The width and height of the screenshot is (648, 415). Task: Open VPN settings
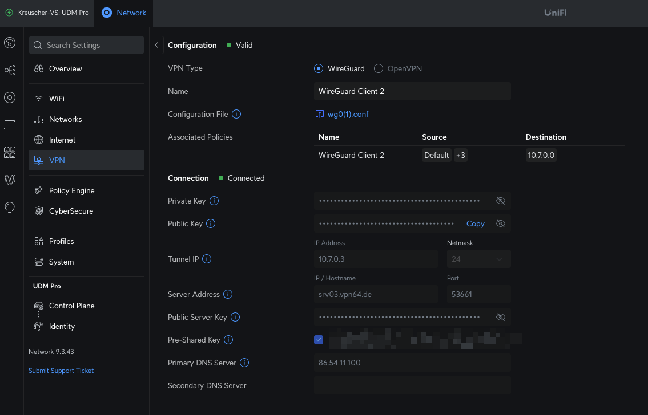tap(86, 160)
